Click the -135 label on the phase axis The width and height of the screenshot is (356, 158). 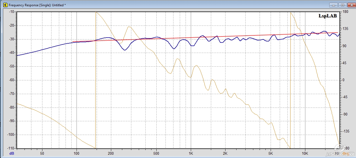pyautogui.click(x=346, y=131)
